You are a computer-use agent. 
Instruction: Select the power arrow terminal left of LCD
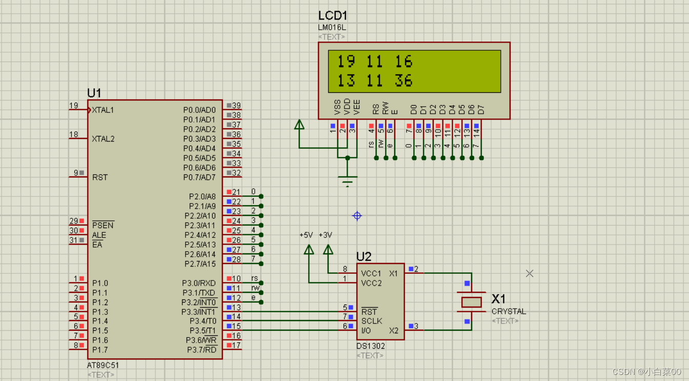click(x=299, y=125)
